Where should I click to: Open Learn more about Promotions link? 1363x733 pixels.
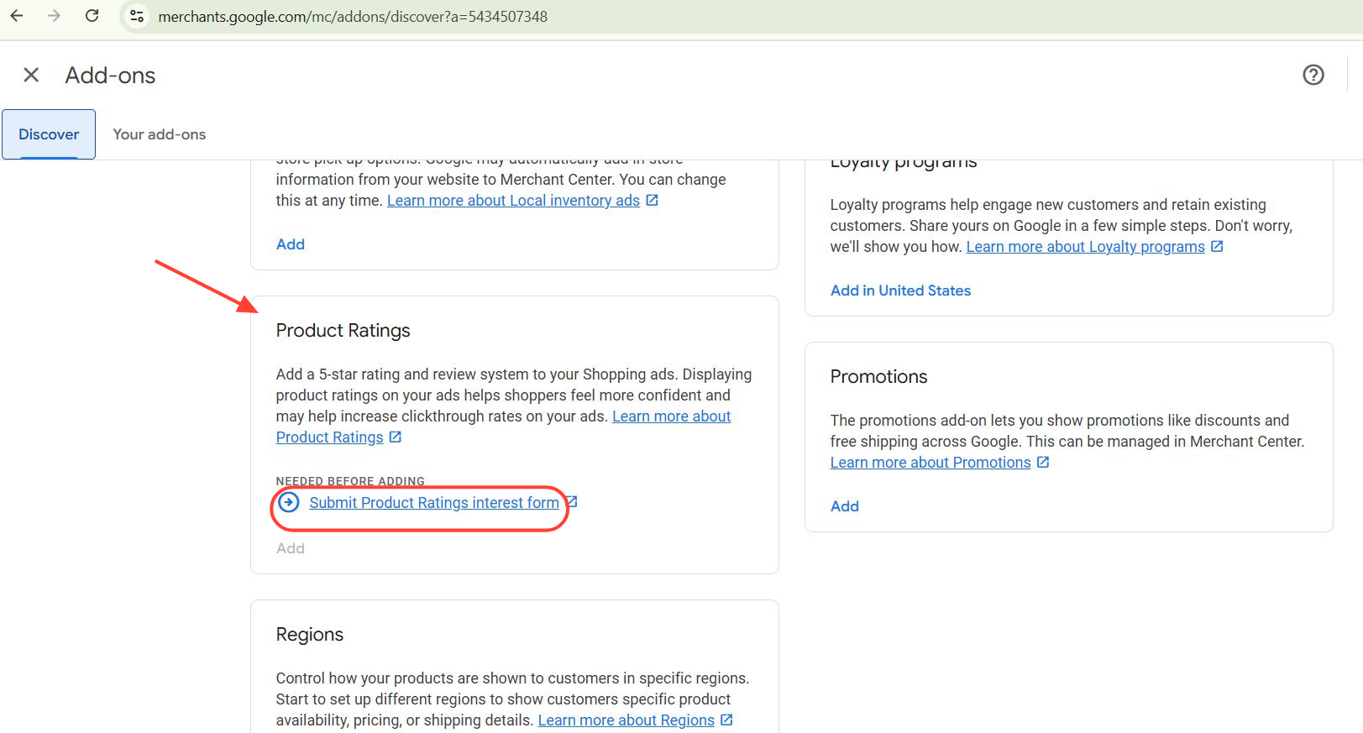click(x=931, y=463)
